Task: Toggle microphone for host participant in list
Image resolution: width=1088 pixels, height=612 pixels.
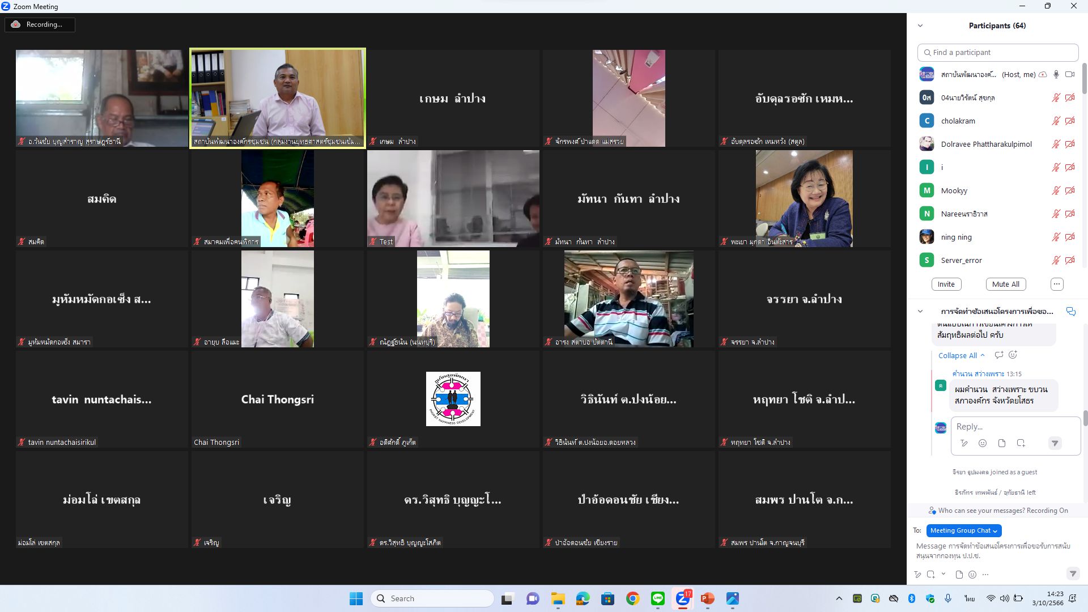Action: (1056, 74)
